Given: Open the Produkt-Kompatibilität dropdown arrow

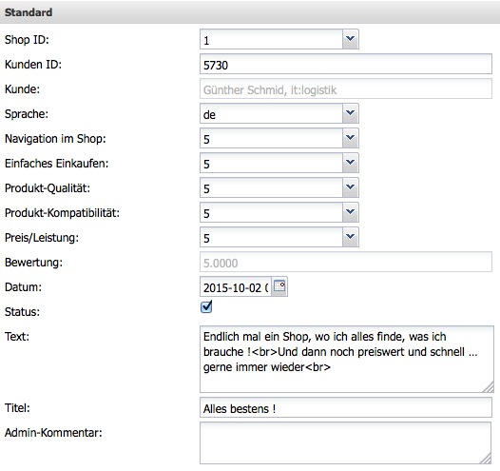Looking at the screenshot, I should [351, 212].
